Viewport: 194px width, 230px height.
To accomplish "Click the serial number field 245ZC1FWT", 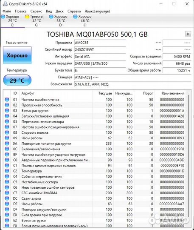I will 100,49.
